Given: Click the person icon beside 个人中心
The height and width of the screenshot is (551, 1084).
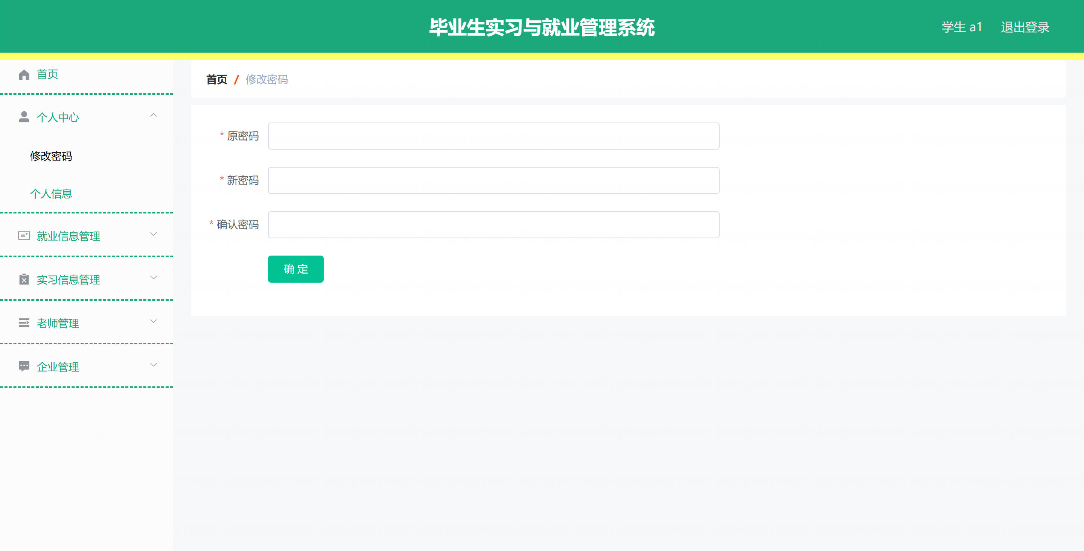Looking at the screenshot, I should coord(24,117).
